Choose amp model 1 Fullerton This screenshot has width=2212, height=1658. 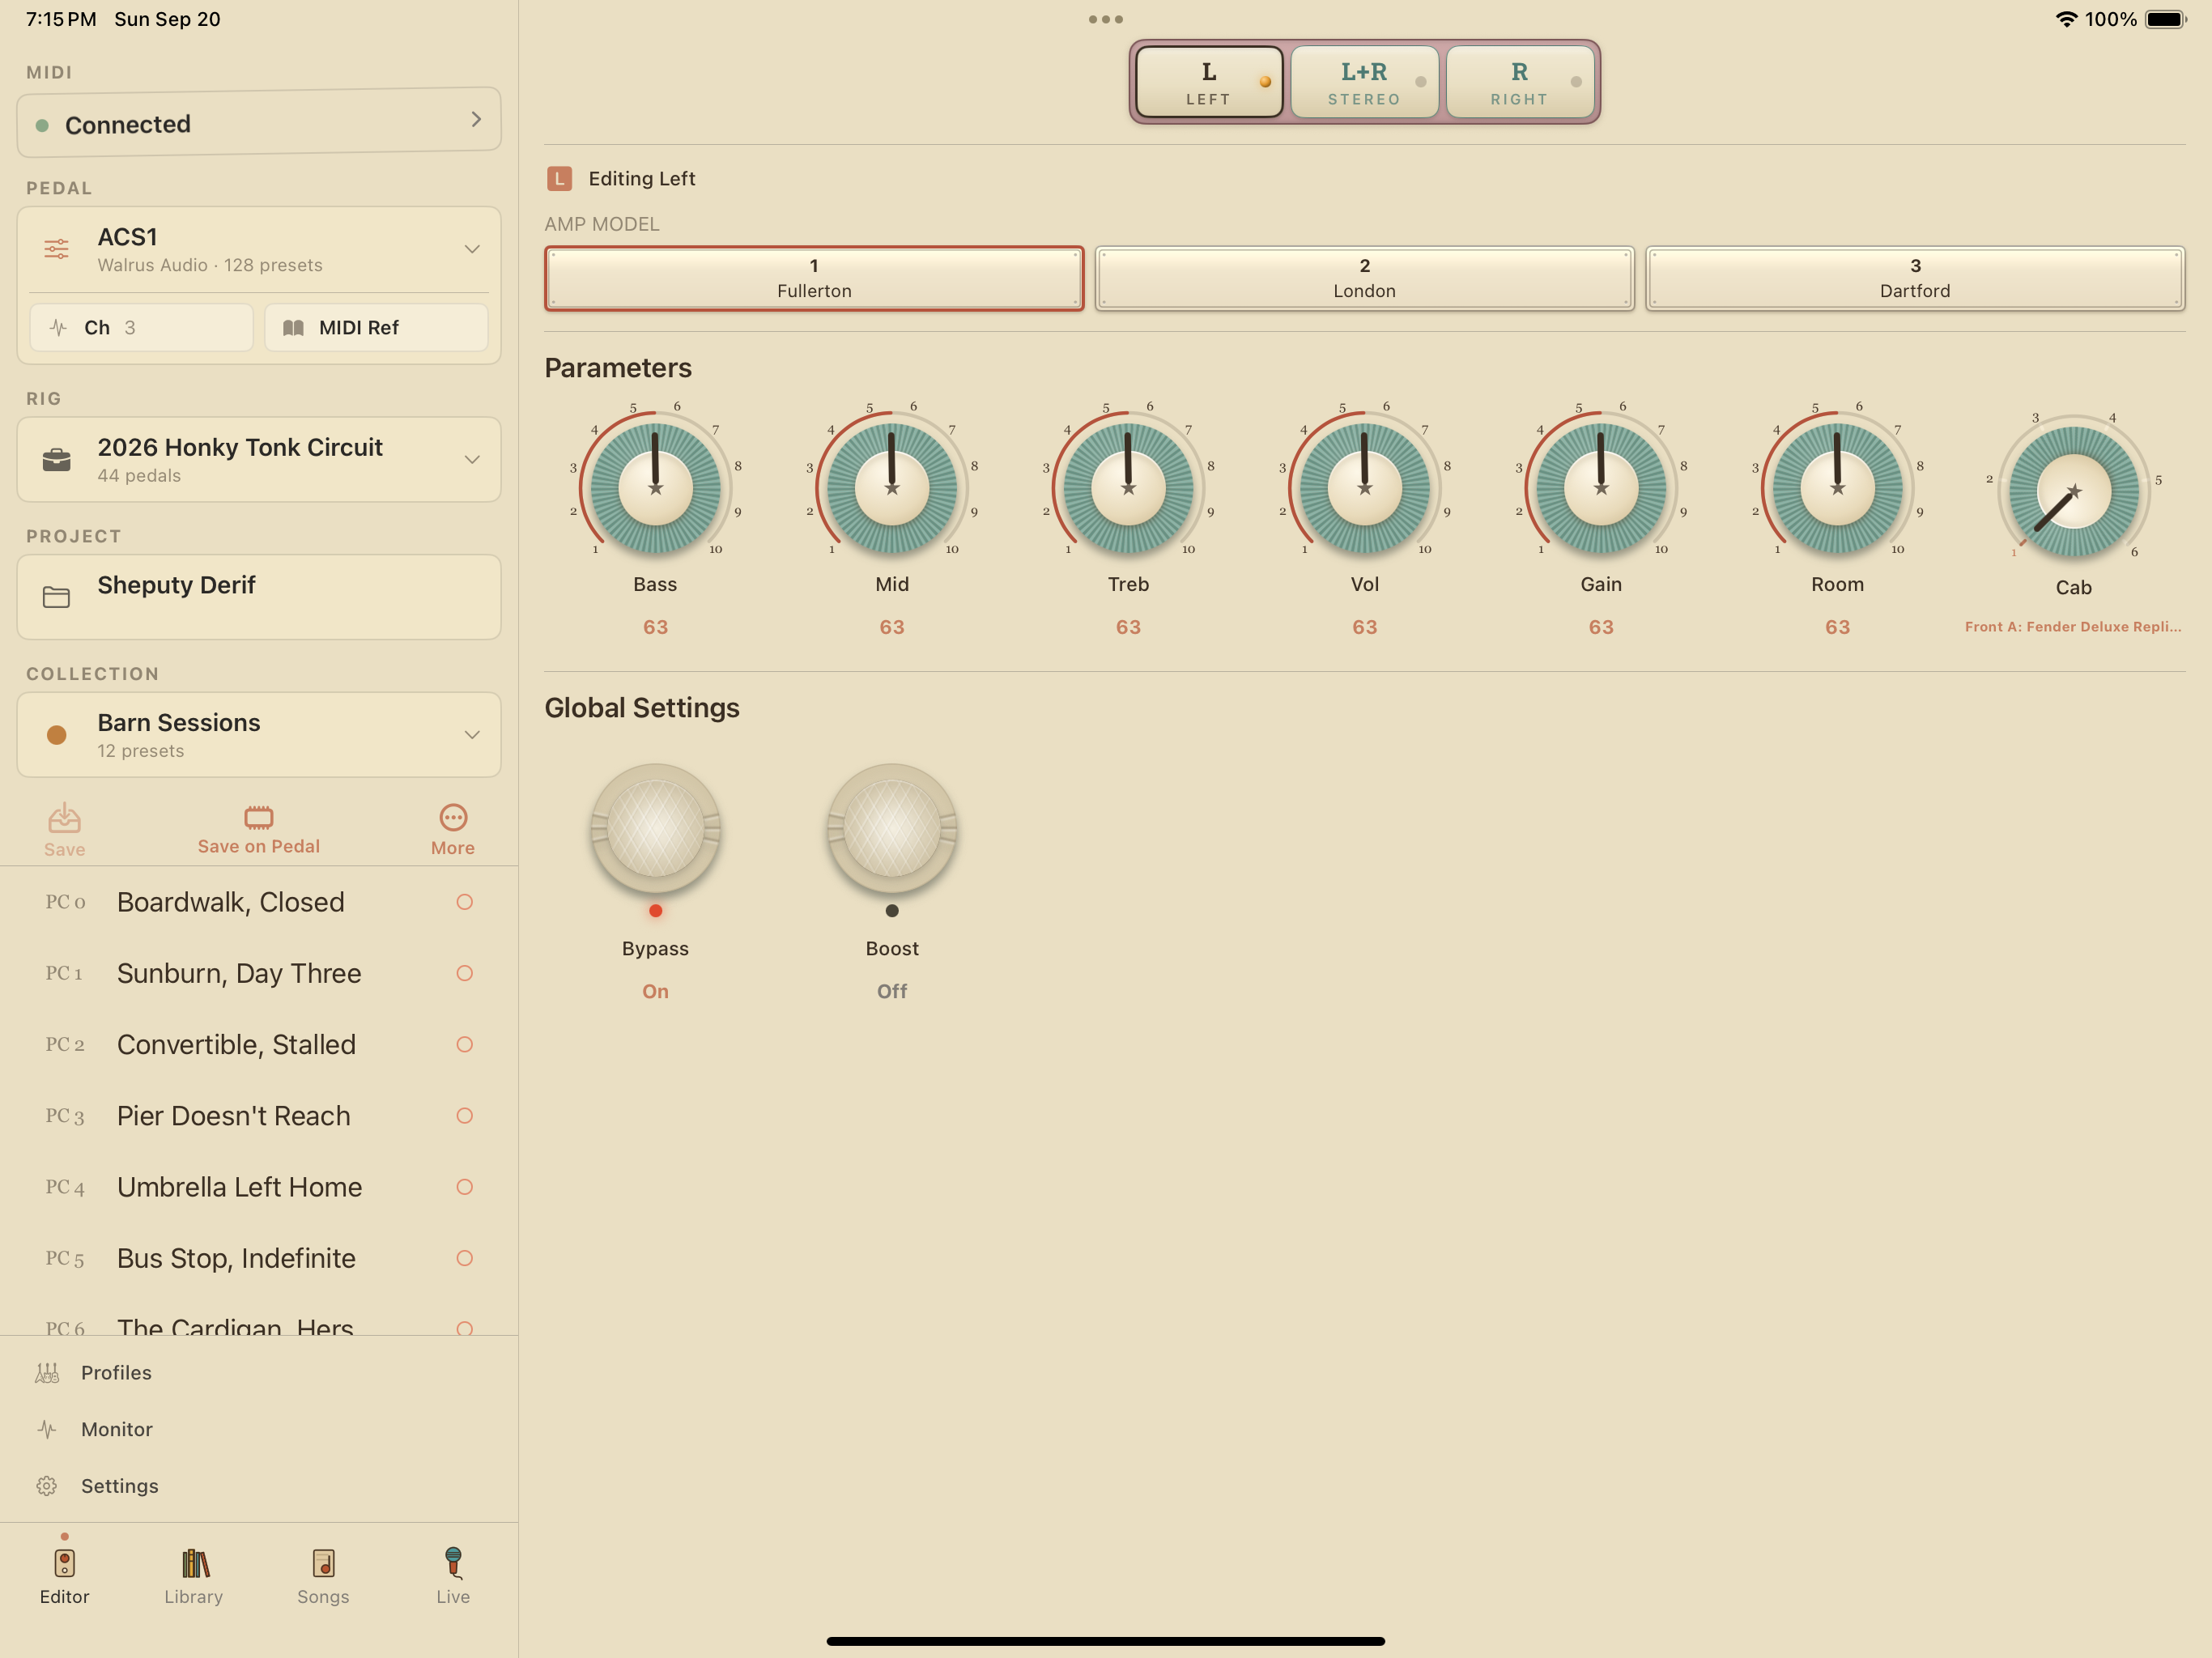[x=814, y=278]
